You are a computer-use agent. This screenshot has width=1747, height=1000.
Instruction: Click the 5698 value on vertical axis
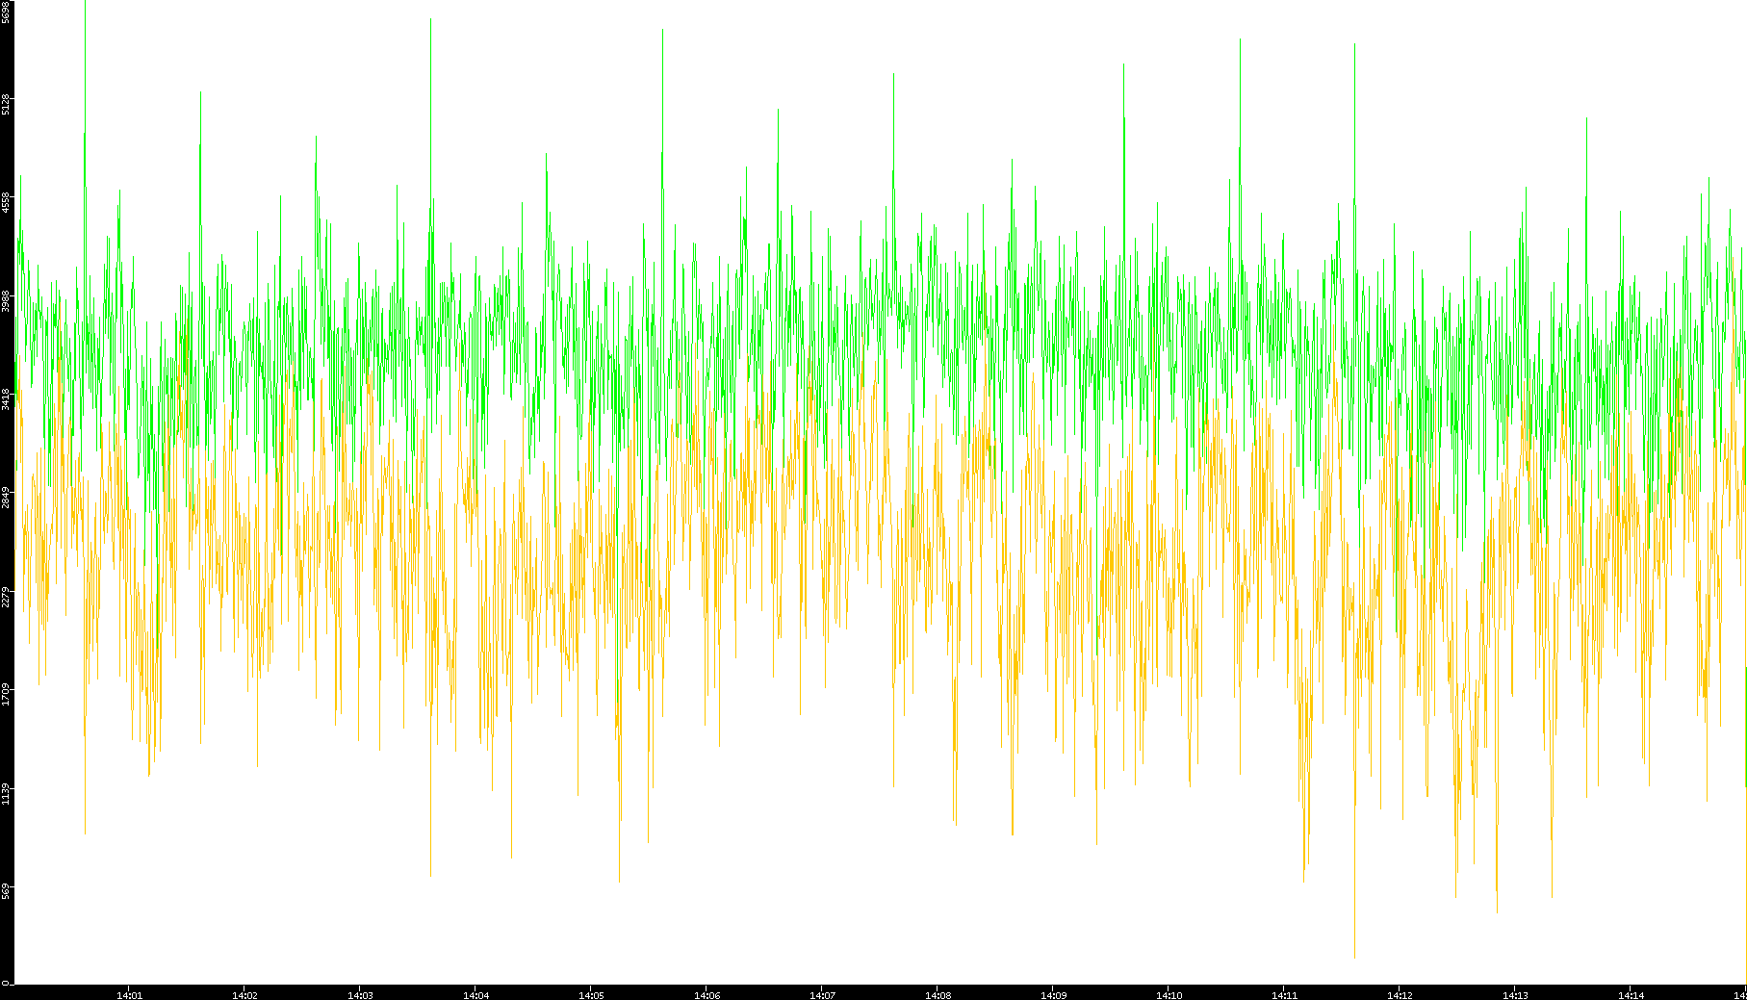click(6, 12)
